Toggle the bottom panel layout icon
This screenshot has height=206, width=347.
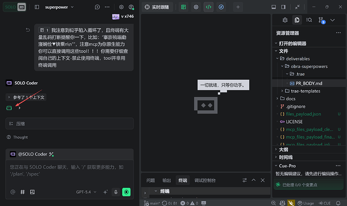(x=274, y=7)
